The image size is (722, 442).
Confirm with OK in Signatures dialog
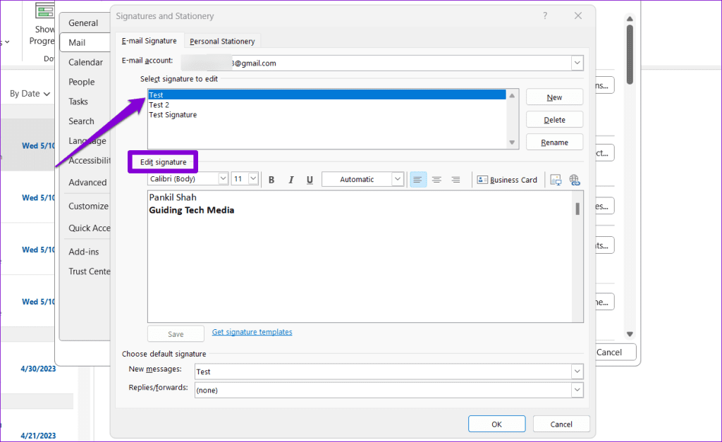coord(497,424)
